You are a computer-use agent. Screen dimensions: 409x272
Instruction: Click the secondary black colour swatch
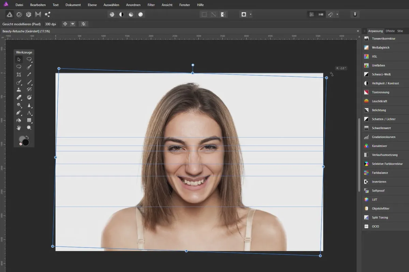click(26, 142)
